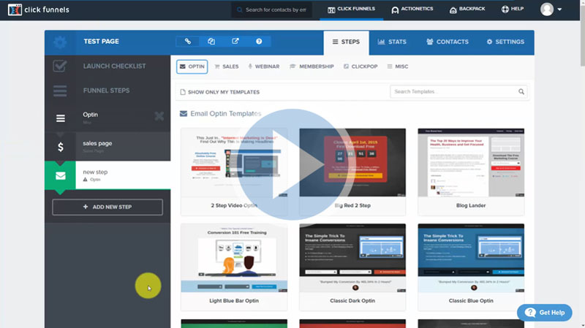
Task: Open the Actionetics menu
Action: tap(412, 9)
